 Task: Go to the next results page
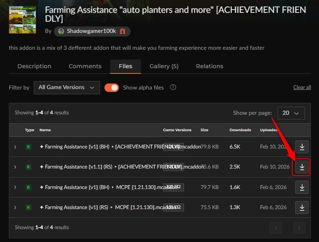pyautogui.click(x=299, y=228)
